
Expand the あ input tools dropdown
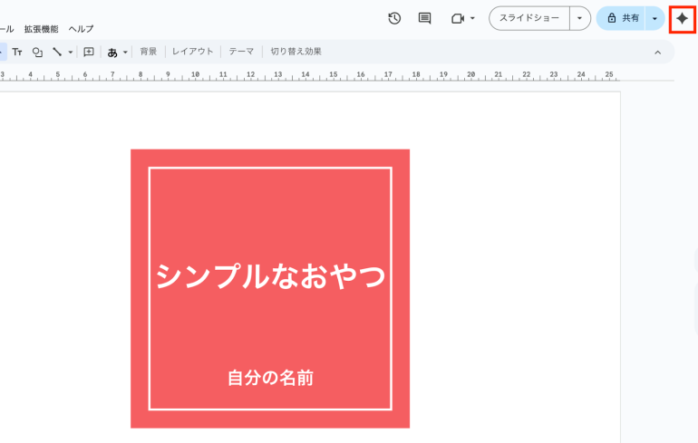pos(125,52)
